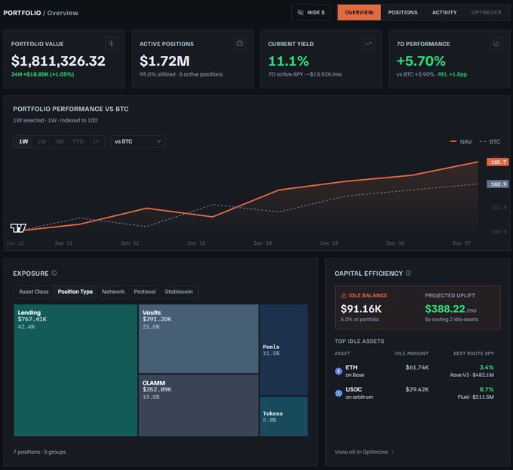513x470 pixels.
Task: Toggle the BTC series in chart legend
Action: click(490, 141)
